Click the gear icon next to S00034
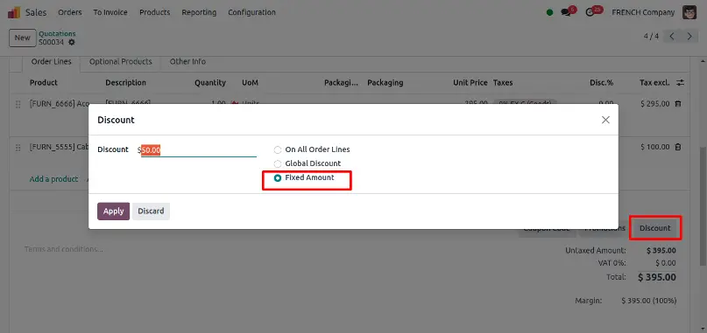The width and height of the screenshot is (707, 333). point(72,42)
